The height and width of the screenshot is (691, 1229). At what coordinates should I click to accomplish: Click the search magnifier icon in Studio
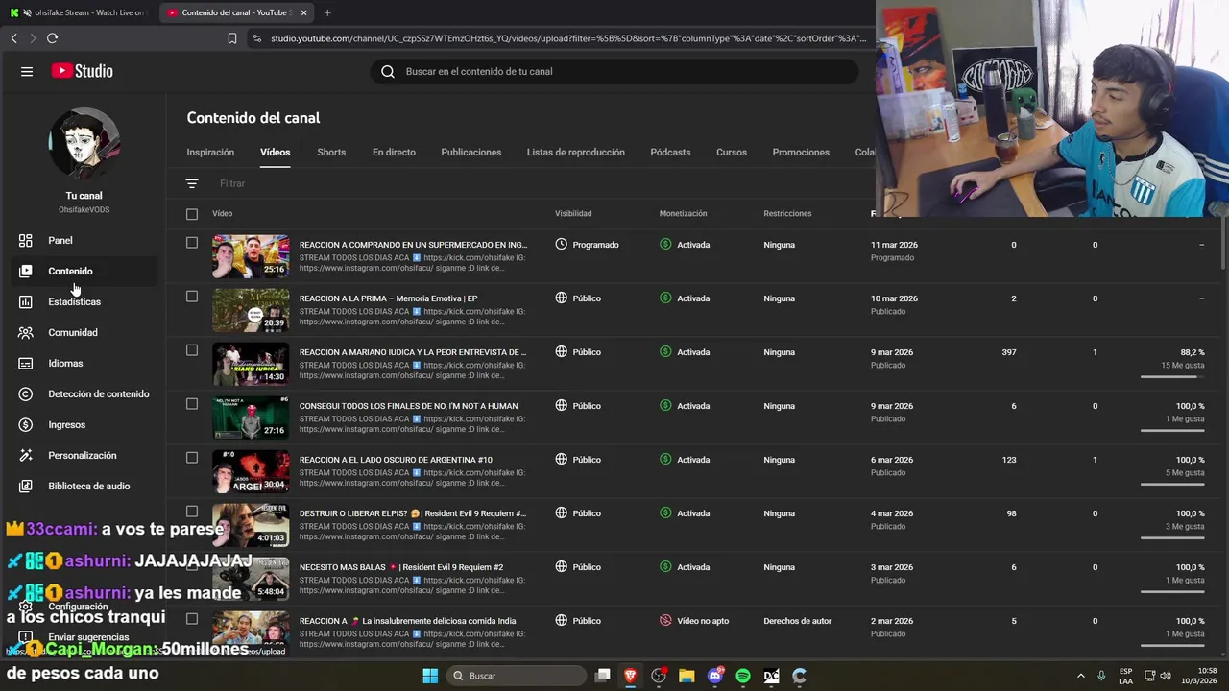tap(388, 71)
